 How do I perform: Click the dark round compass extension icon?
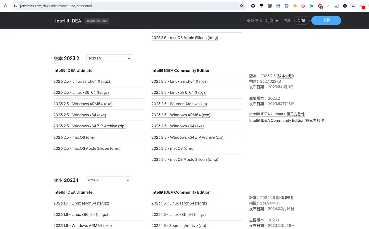(345, 6)
